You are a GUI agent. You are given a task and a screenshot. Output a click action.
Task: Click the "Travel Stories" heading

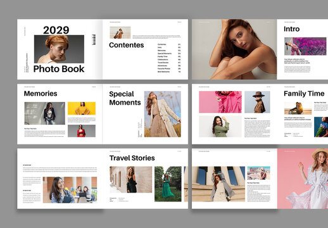(x=132, y=158)
